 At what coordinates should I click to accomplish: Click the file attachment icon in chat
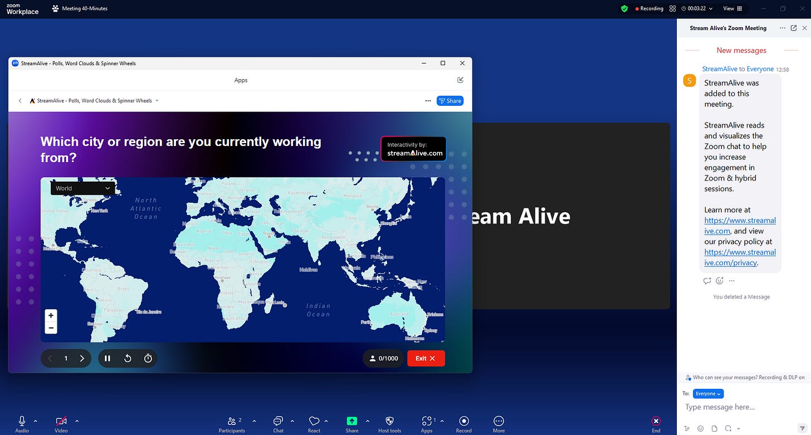tap(715, 428)
